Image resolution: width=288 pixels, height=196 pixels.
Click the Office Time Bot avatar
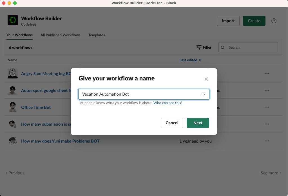[x=13, y=107]
